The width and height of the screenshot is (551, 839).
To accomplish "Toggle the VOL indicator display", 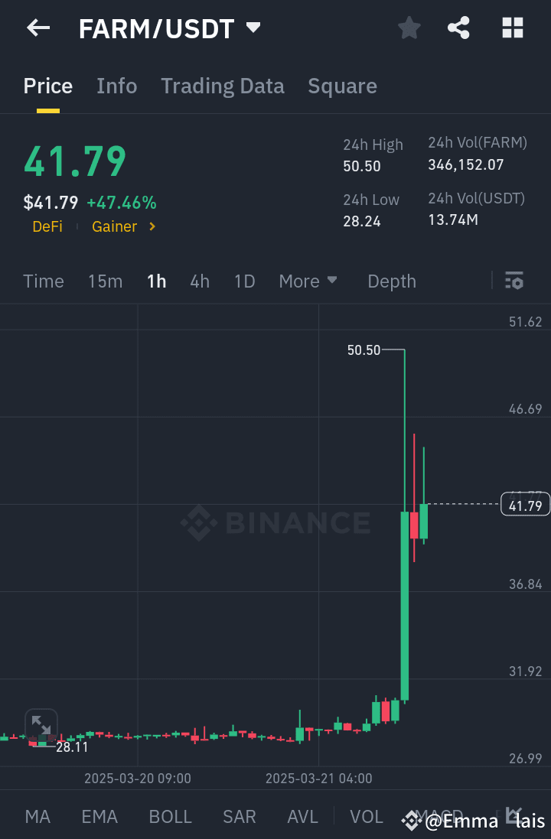I will pos(366,817).
